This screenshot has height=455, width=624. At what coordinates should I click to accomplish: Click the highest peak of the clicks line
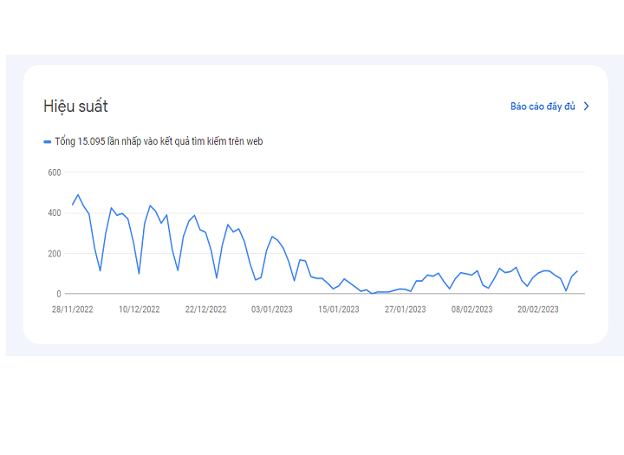[78, 194]
